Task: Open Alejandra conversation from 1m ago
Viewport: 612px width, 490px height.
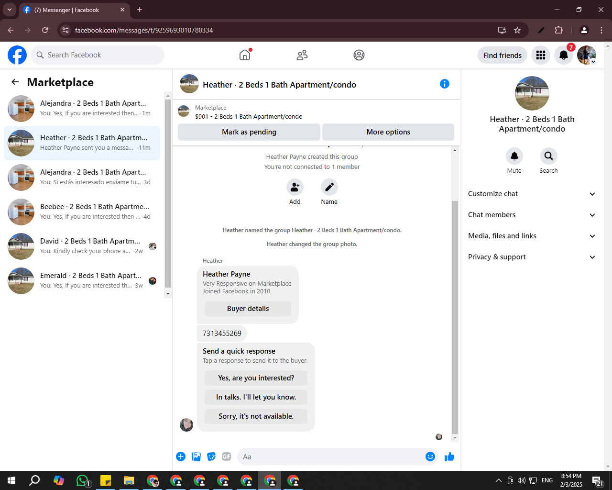Action: pyautogui.click(x=82, y=109)
